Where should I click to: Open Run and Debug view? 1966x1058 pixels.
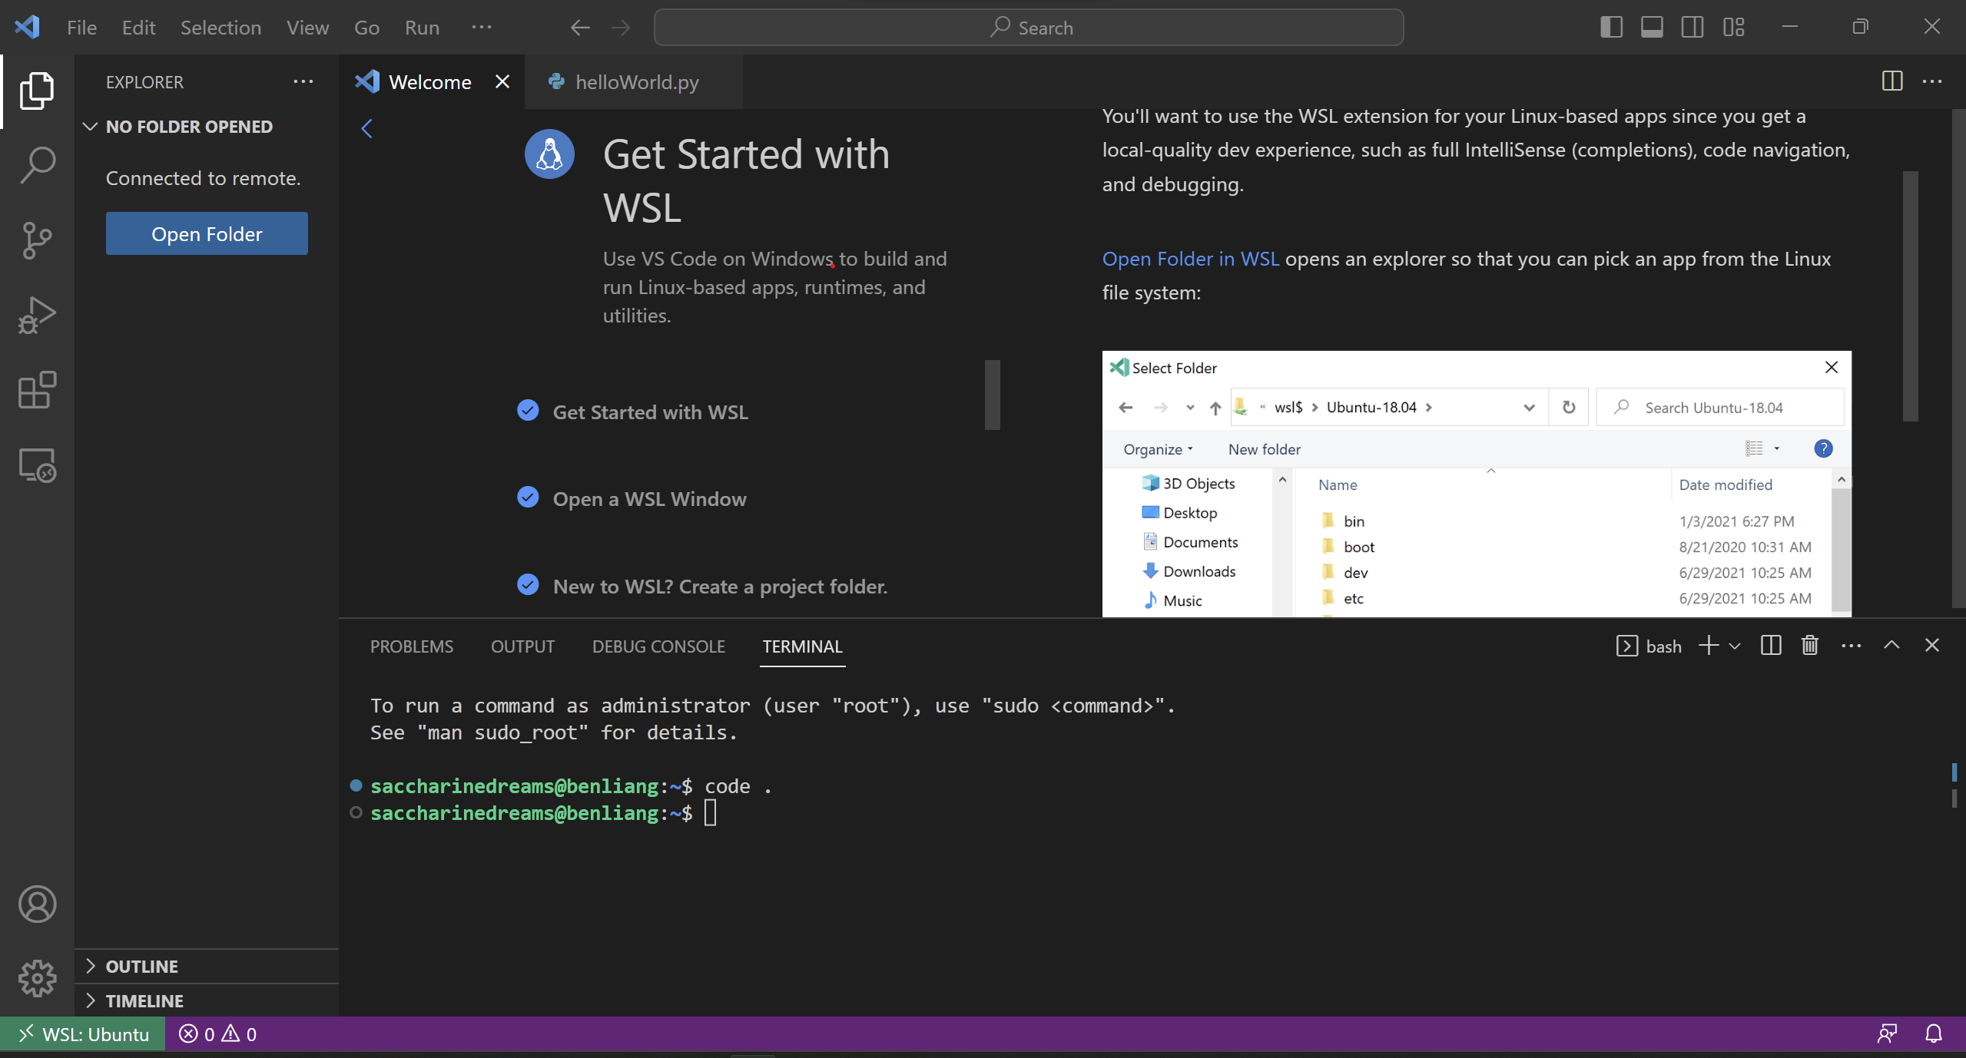(37, 315)
